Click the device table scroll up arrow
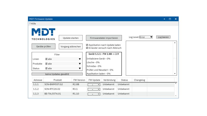 (x=176, y=84)
